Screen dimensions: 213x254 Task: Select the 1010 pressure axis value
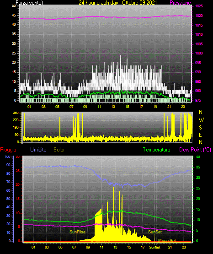(199, 34)
